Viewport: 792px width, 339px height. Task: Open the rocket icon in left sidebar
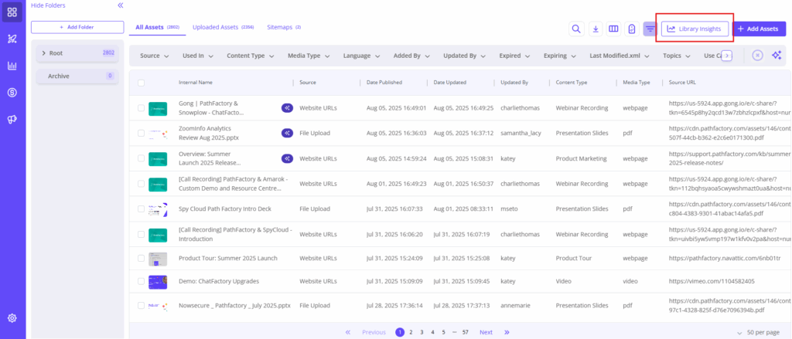coord(12,39)
